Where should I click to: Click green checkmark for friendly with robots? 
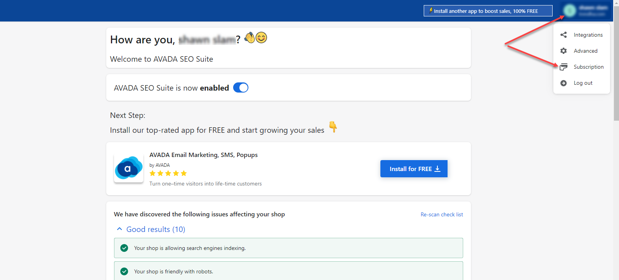point(124,271)
